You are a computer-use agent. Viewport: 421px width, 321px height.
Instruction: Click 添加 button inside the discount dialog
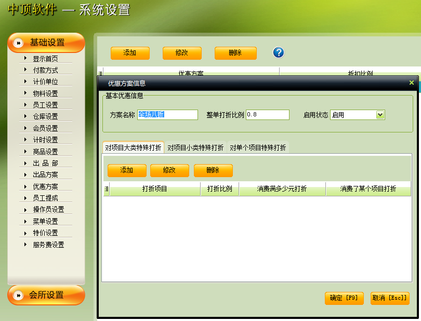127,170
